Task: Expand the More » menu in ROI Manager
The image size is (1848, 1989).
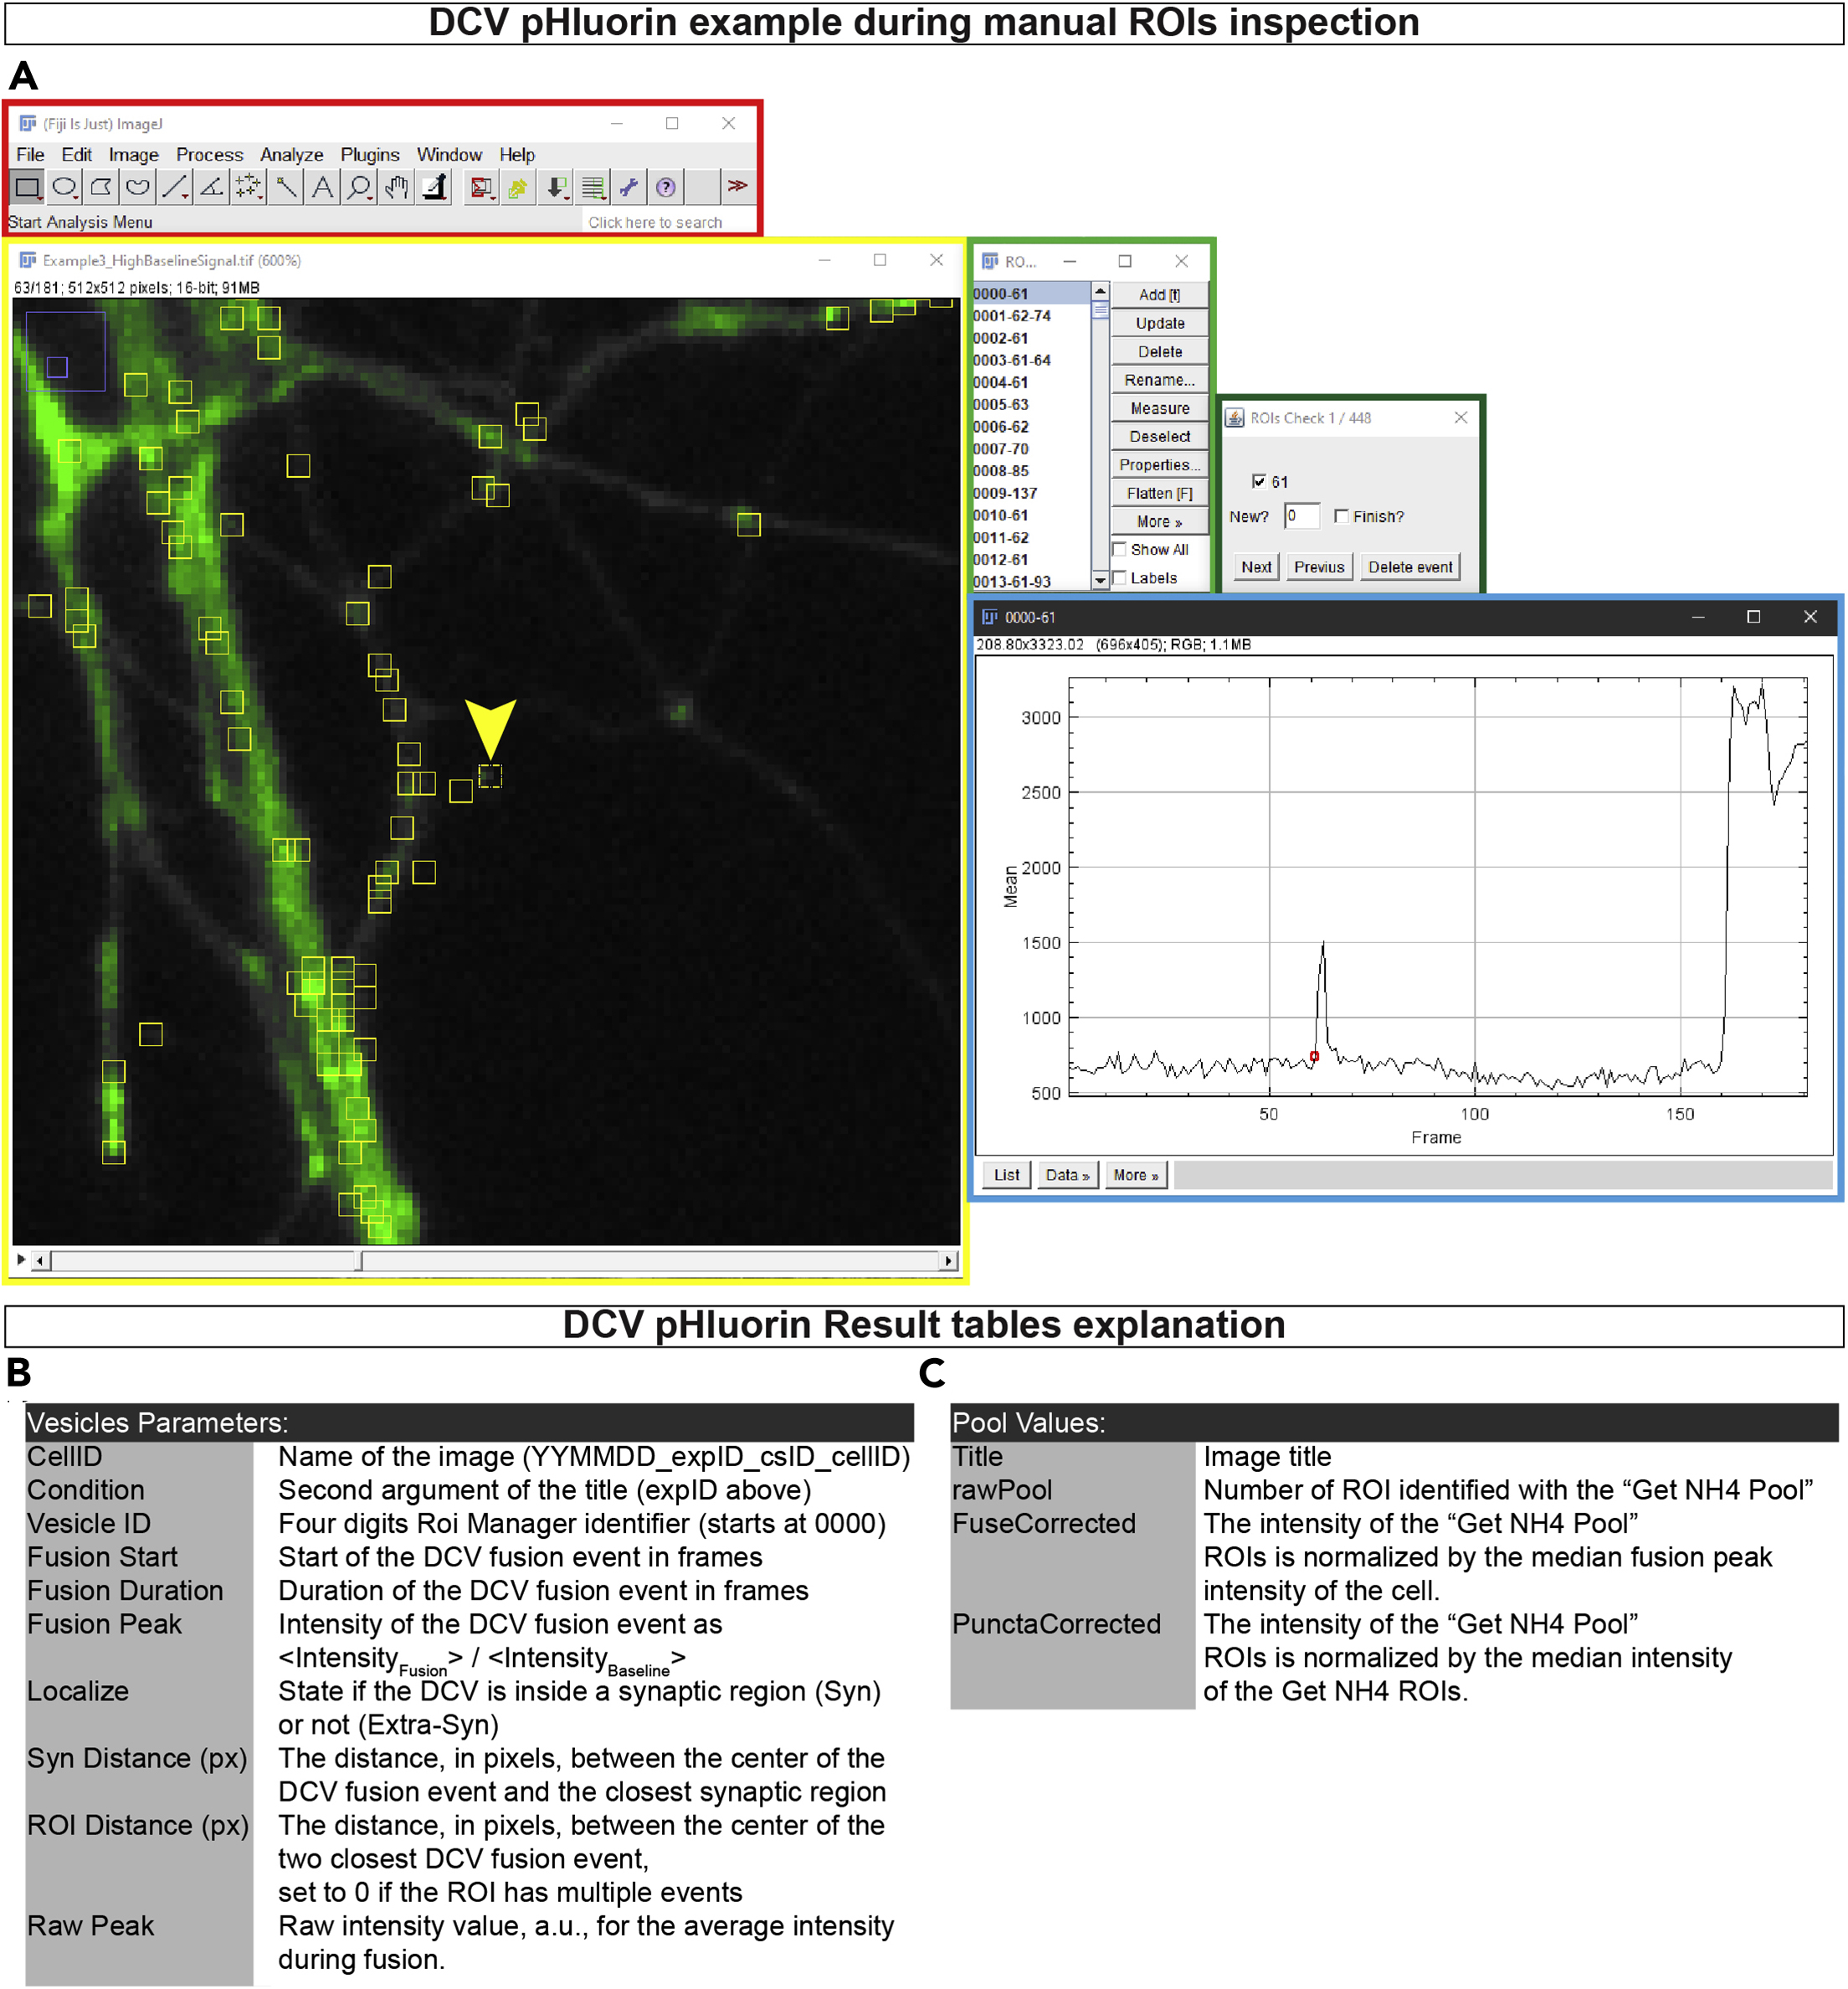Action: pos(1159,521)
